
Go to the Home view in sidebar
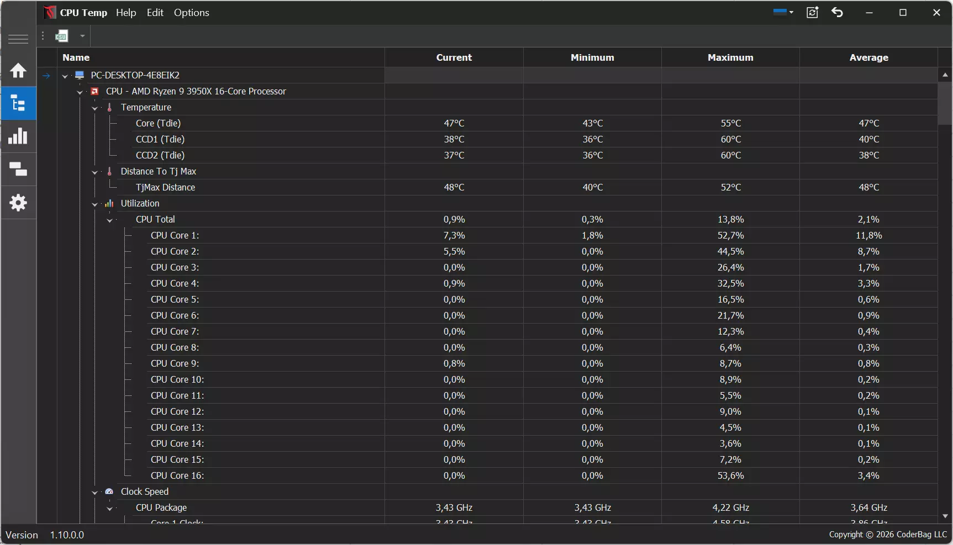[18, 71]
